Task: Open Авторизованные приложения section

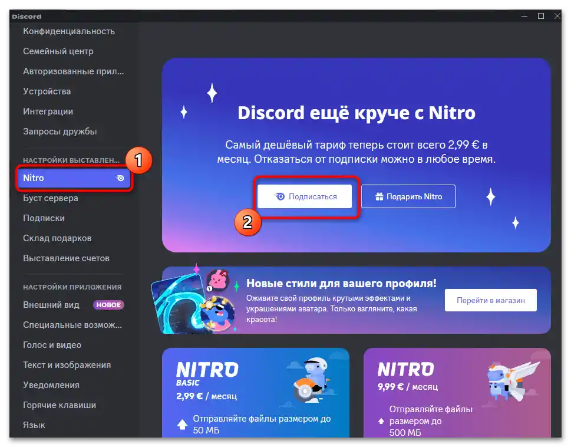Action: (73, 71)
